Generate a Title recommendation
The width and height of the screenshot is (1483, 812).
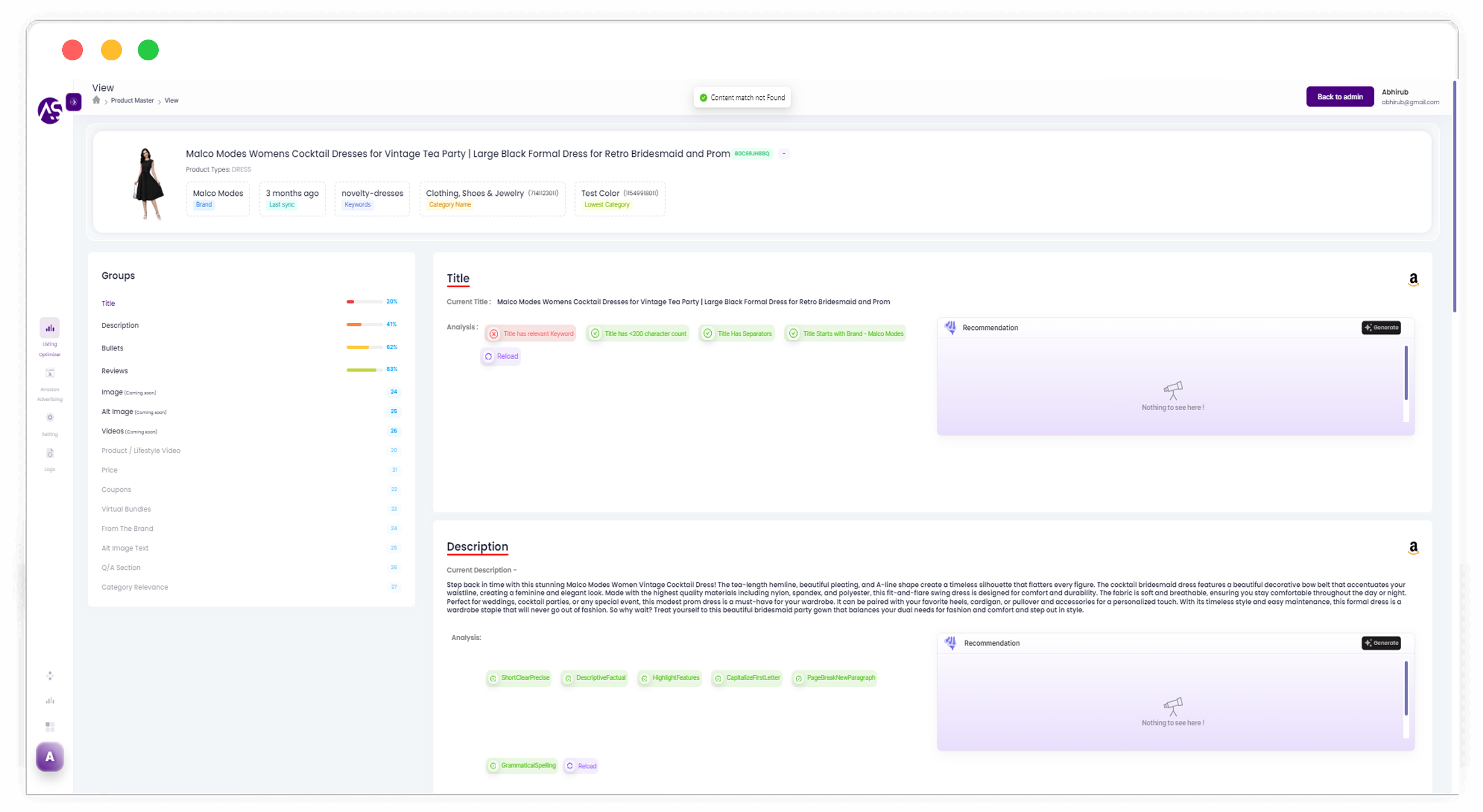[1380, 327]
